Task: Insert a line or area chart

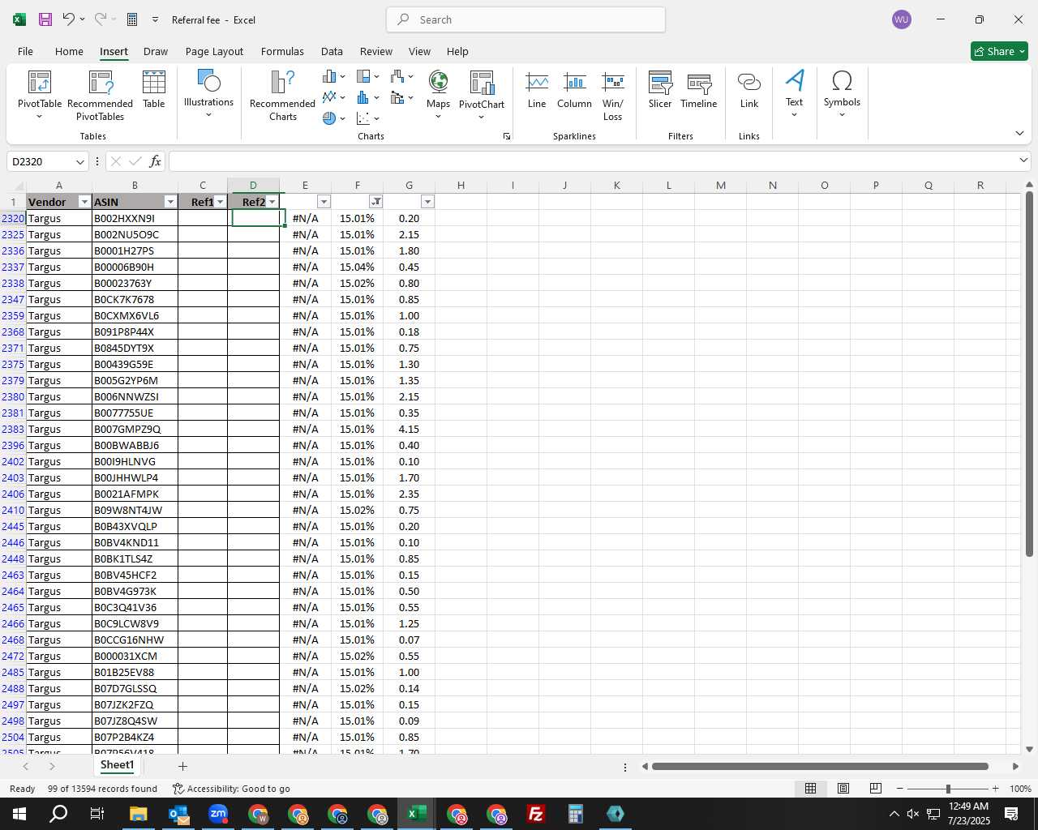Action: click(x=333, y=97)
